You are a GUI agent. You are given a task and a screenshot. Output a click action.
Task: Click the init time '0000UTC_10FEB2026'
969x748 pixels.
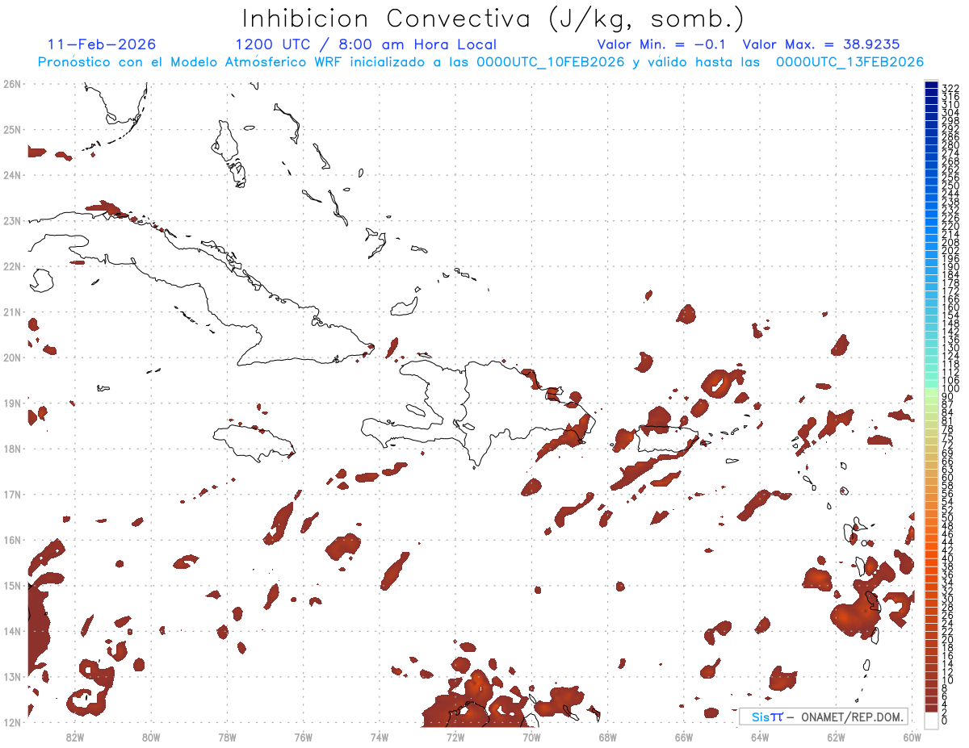551,62
